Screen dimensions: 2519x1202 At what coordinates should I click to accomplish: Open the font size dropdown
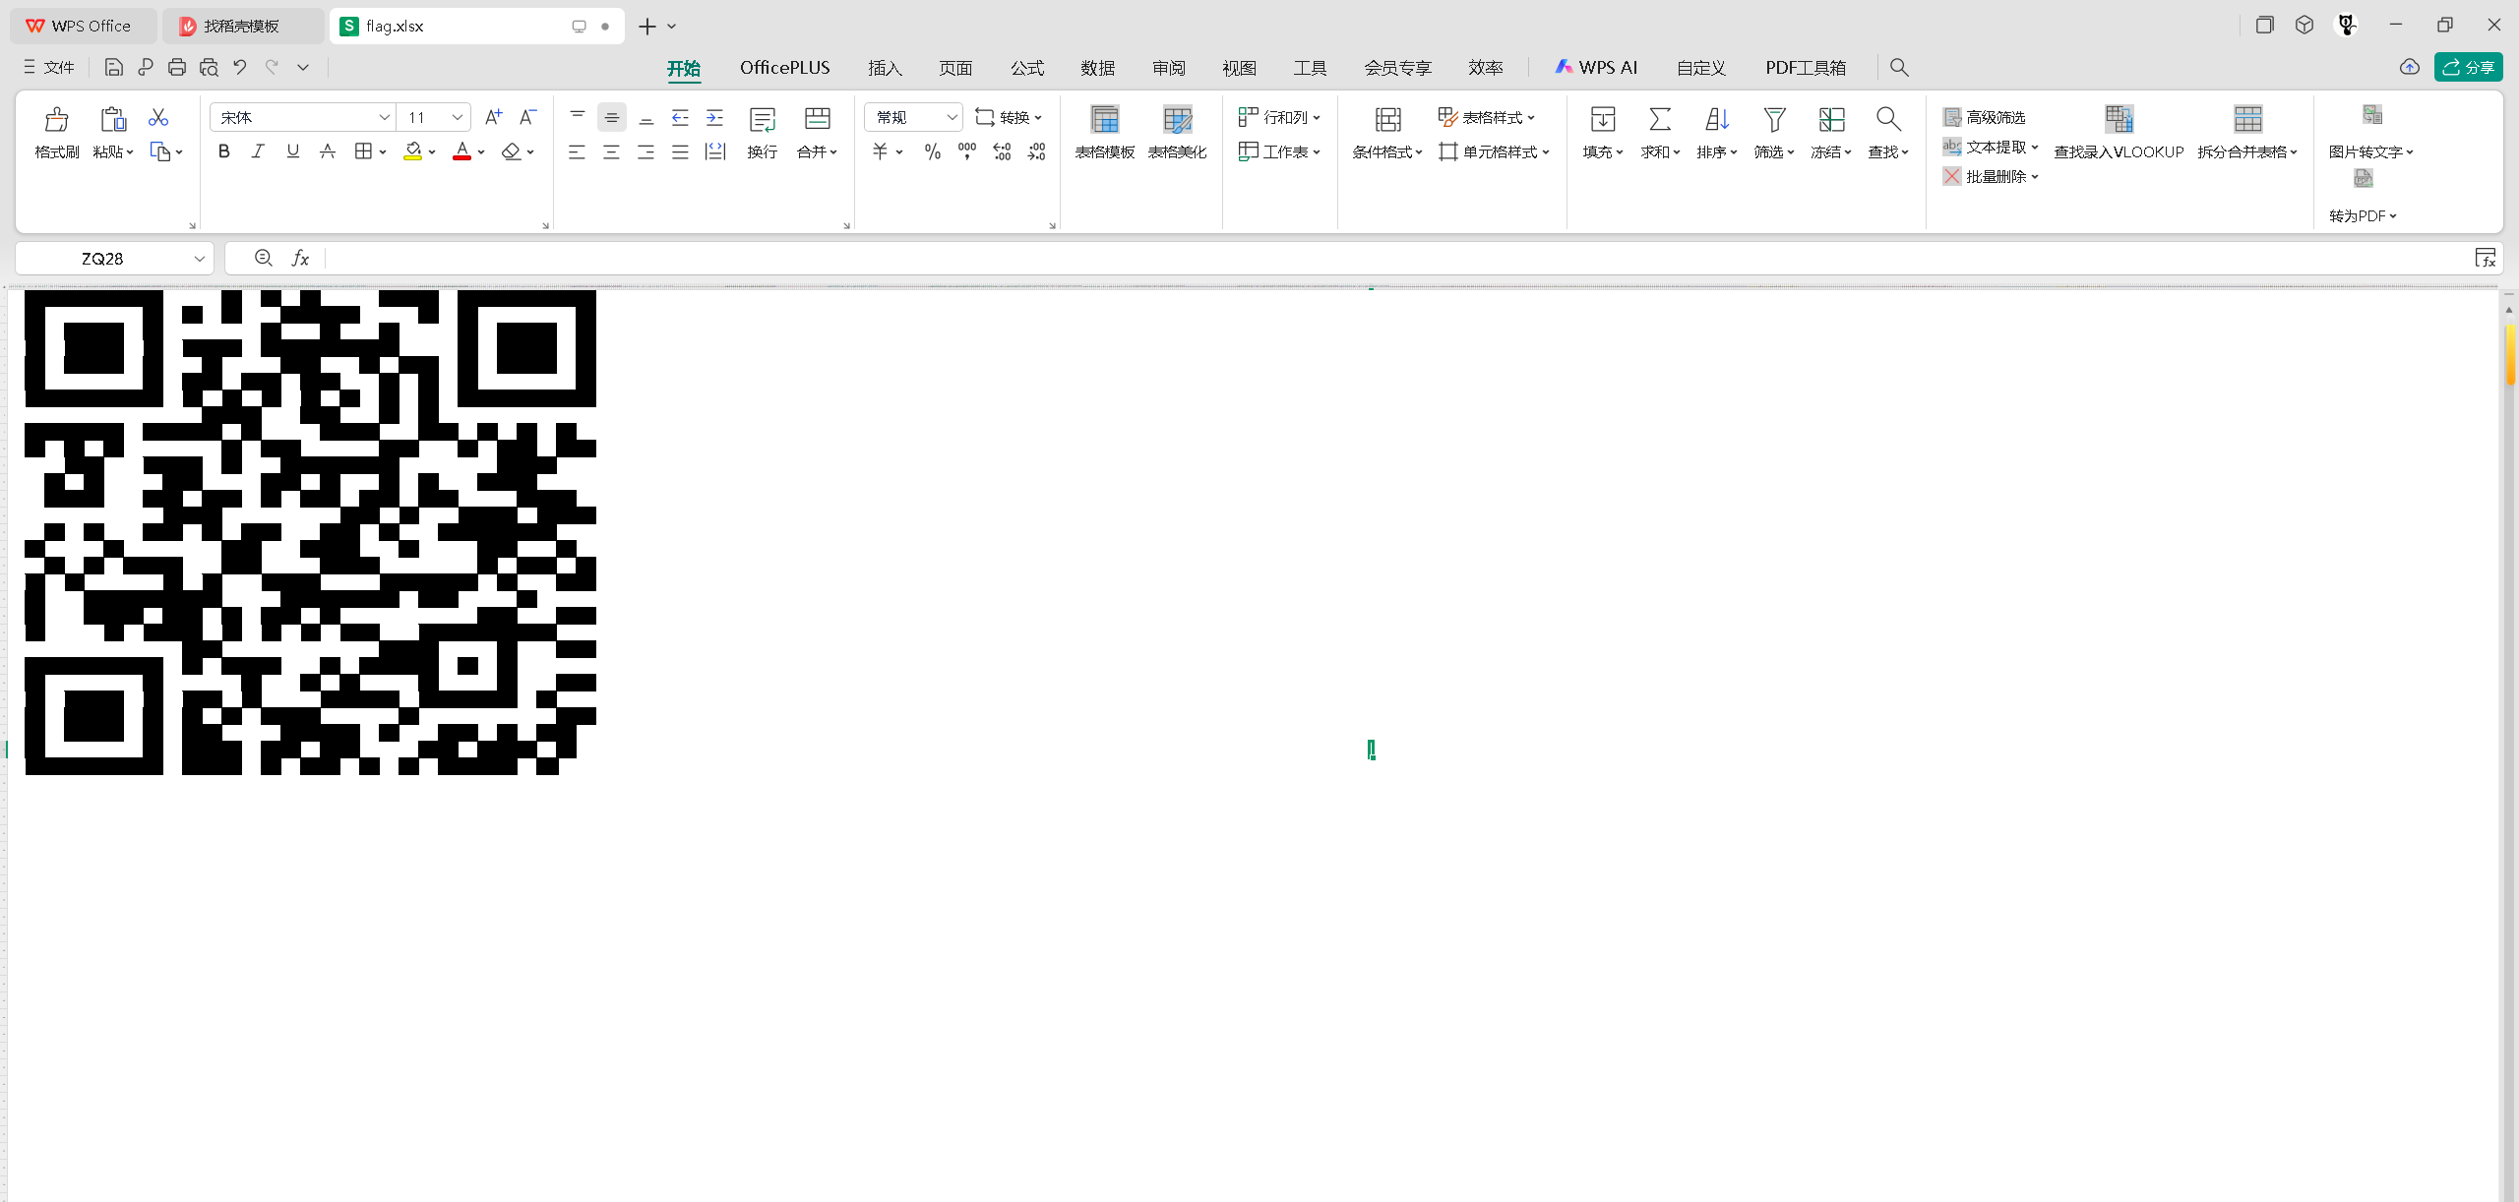(457, 118)
